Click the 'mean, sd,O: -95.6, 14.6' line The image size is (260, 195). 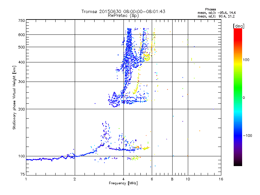tap(216, 13)
